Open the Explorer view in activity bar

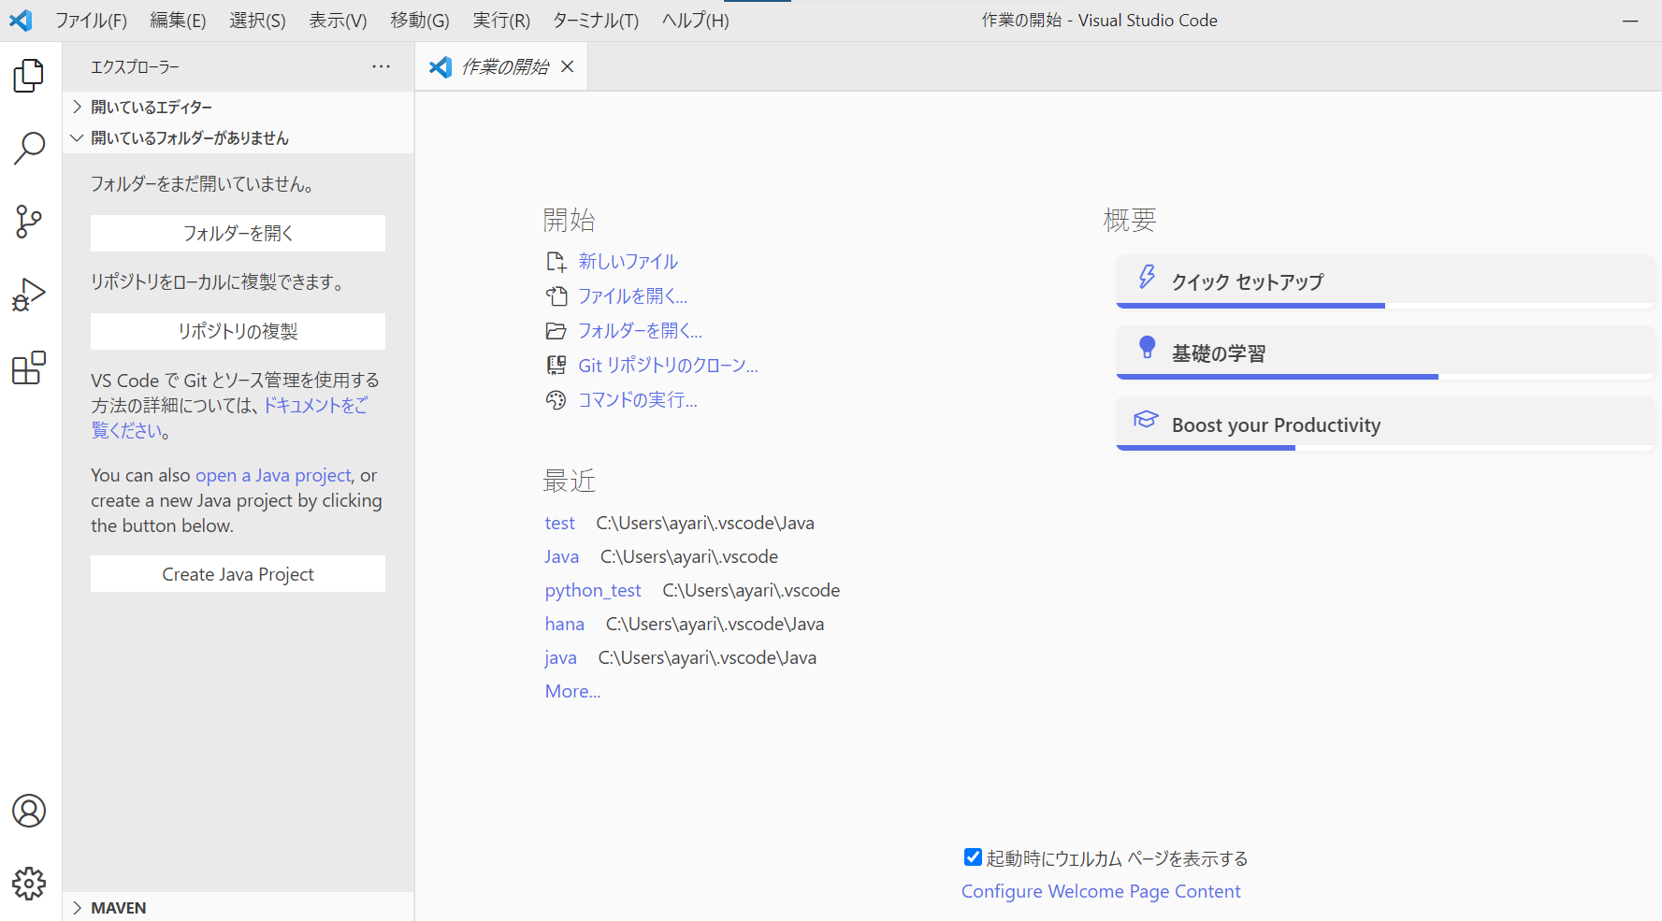pyautogui.click(x=29, y=76)
